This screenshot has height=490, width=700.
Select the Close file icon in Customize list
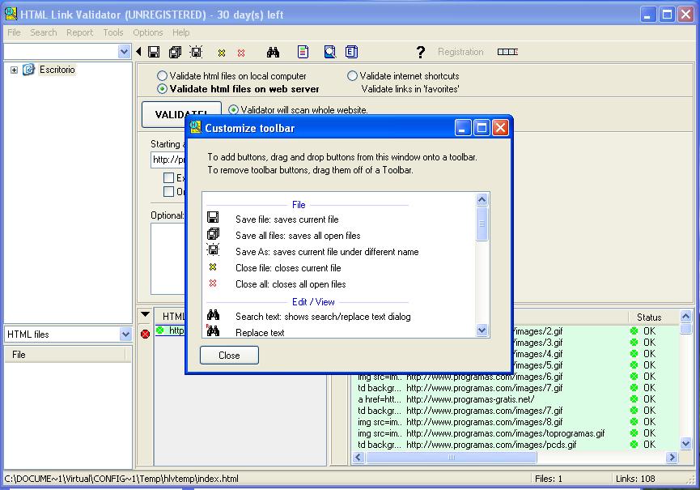click(213, 267)
